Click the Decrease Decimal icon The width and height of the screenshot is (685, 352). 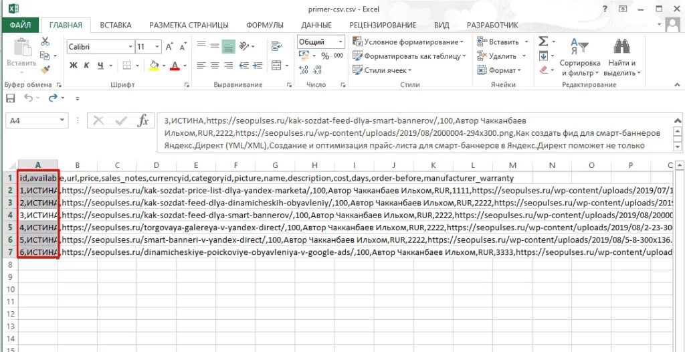coord(317,70)
